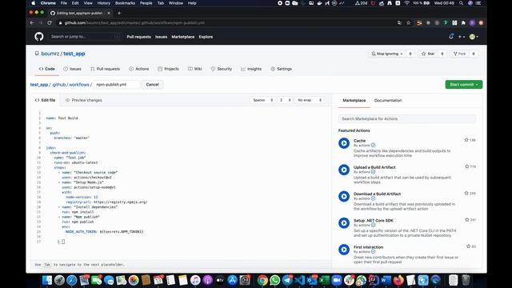Open Google Chrome in the dock
Viewport: 512px width, 288px height.
coord(262,280)
